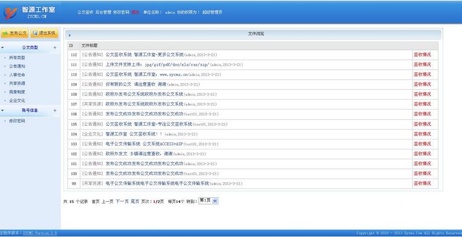This screenshot has width=462, height=237.
Task: Expand the 账号信息 plus icon
Action: pos(55,111)
